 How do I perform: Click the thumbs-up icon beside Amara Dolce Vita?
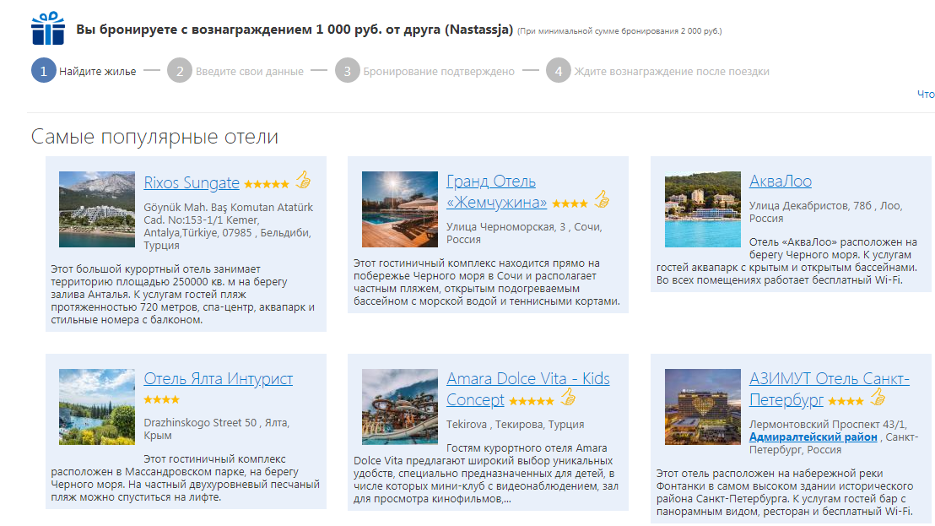click(x=568, y=397)
